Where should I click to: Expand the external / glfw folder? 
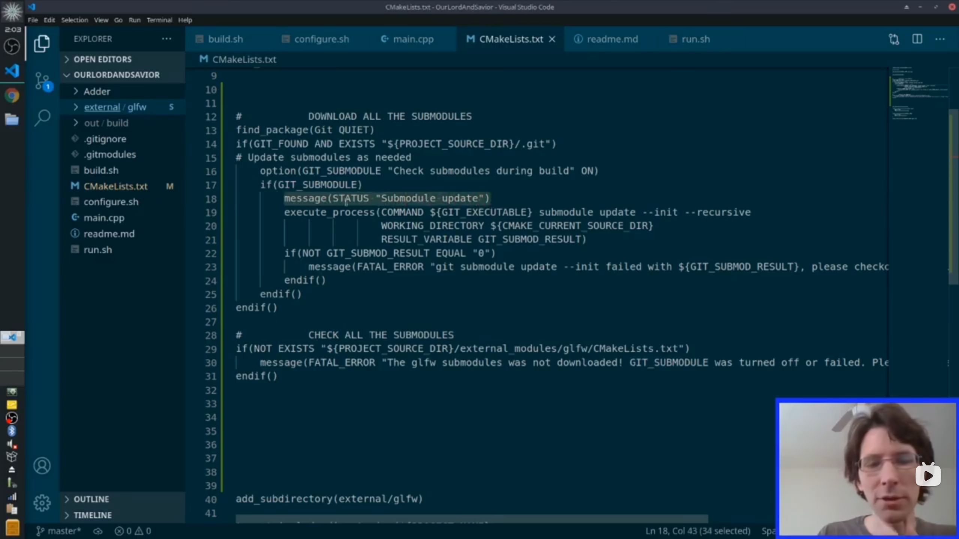[x=122, y=107]
